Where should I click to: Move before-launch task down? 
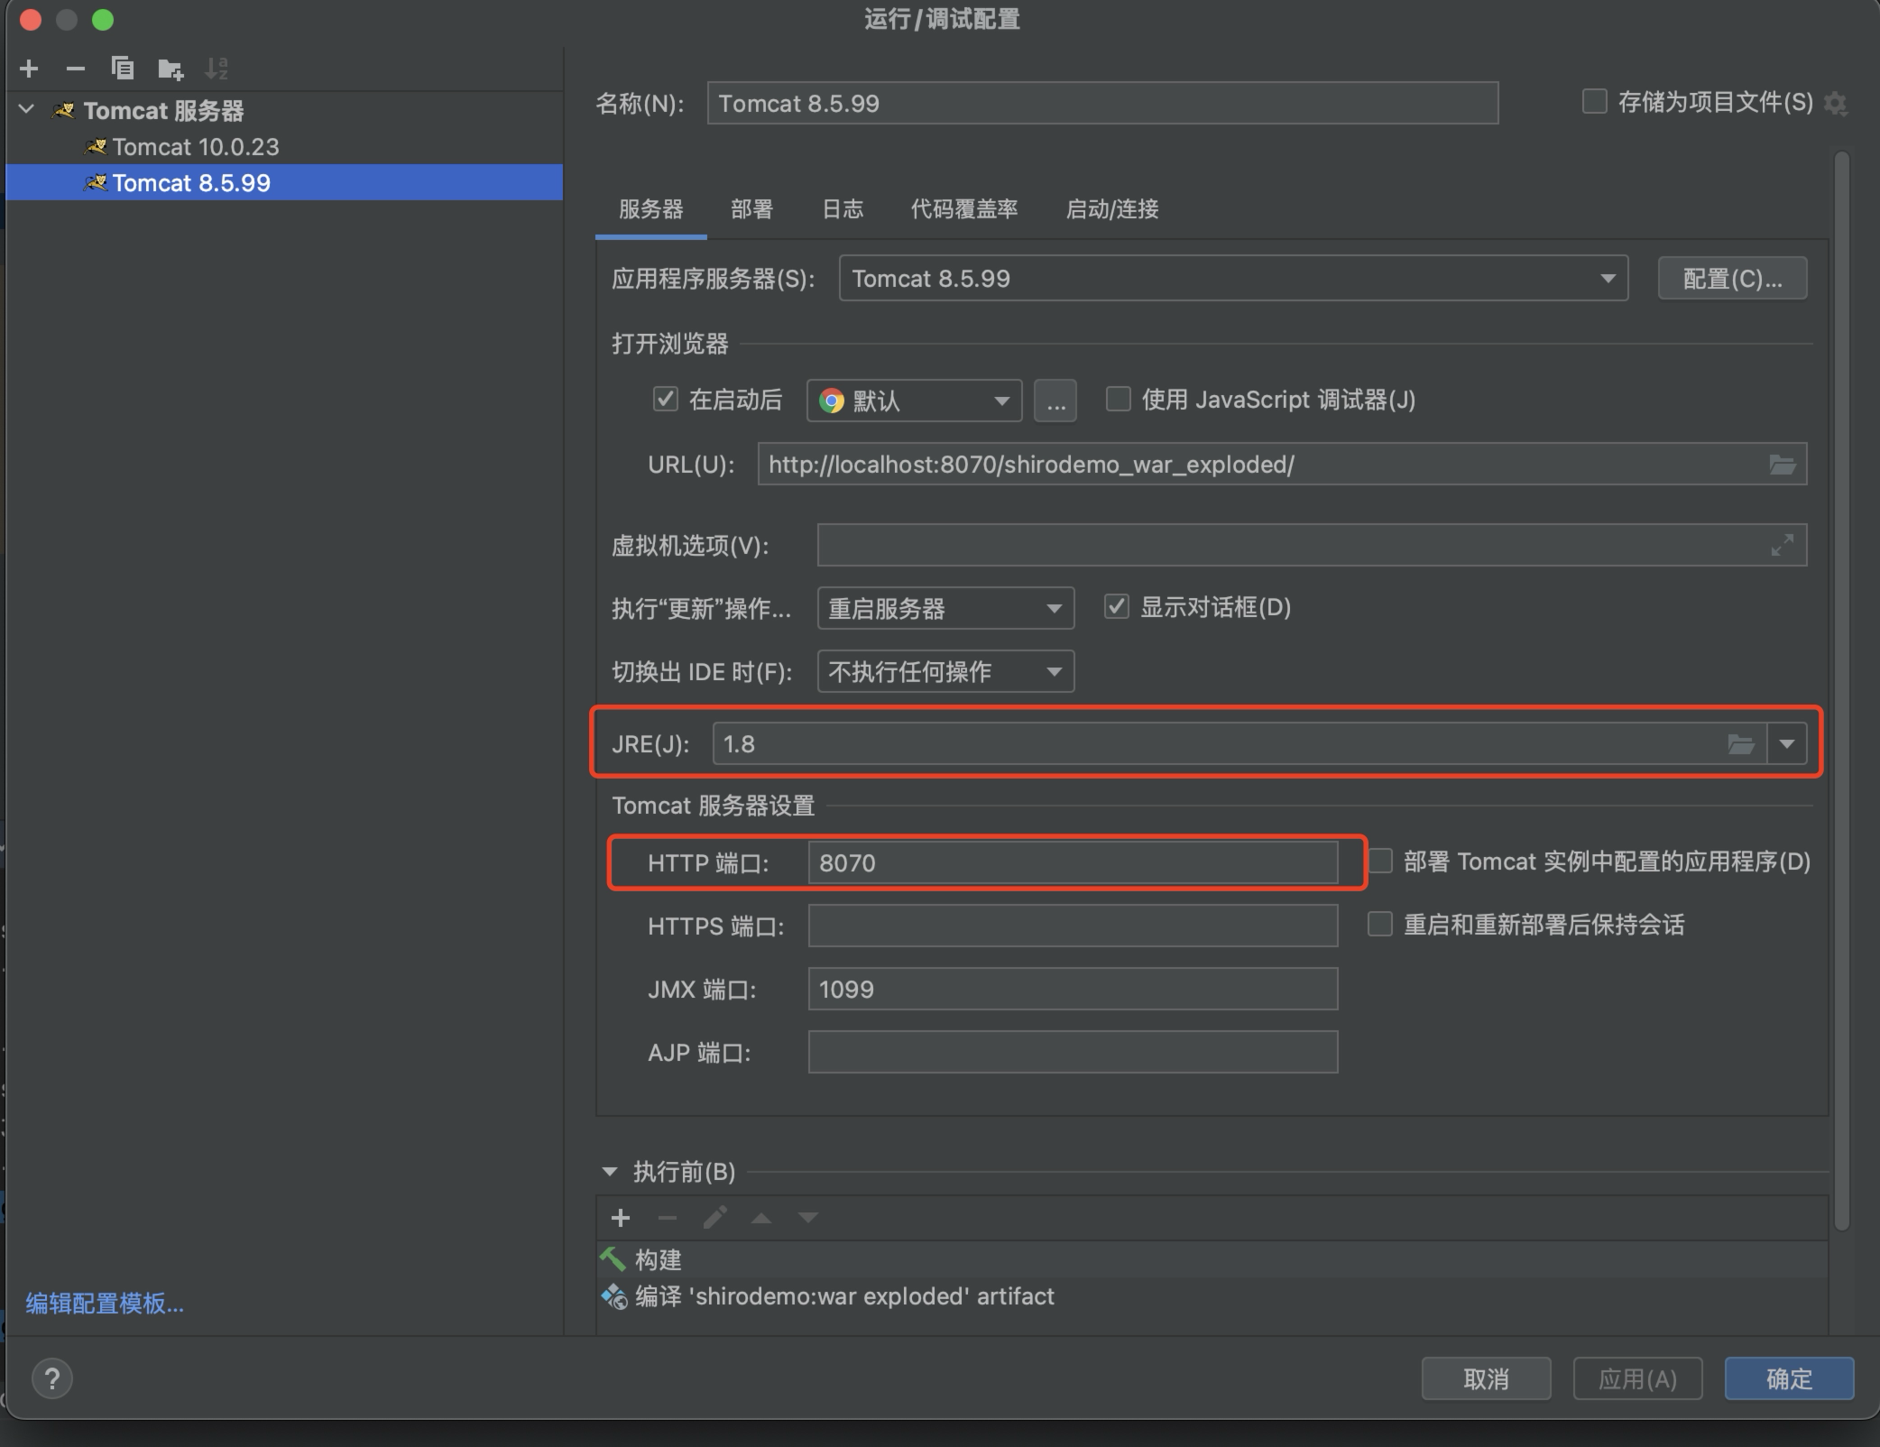[808, 1218]
